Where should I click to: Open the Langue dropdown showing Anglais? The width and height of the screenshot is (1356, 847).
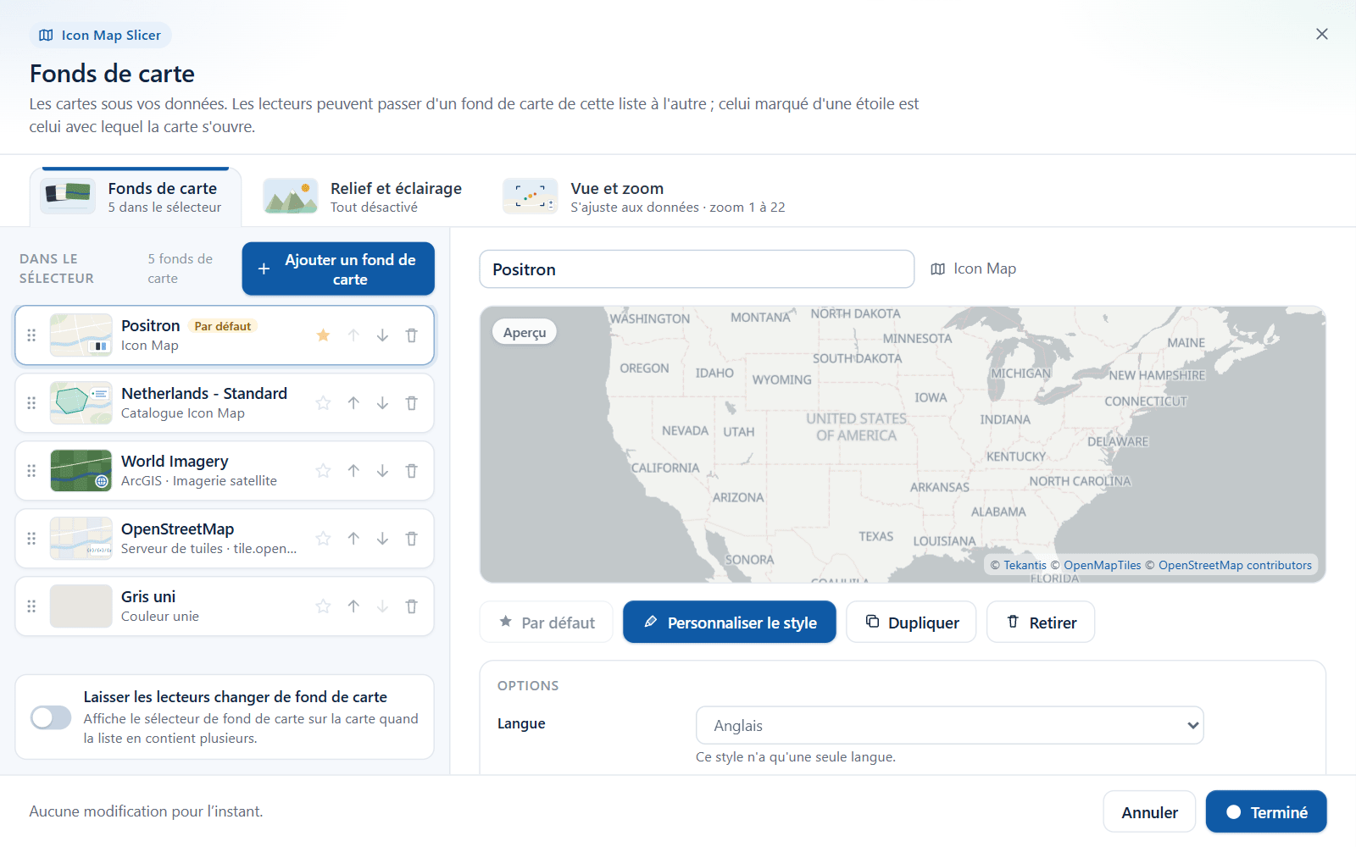[x=949, y=726]
